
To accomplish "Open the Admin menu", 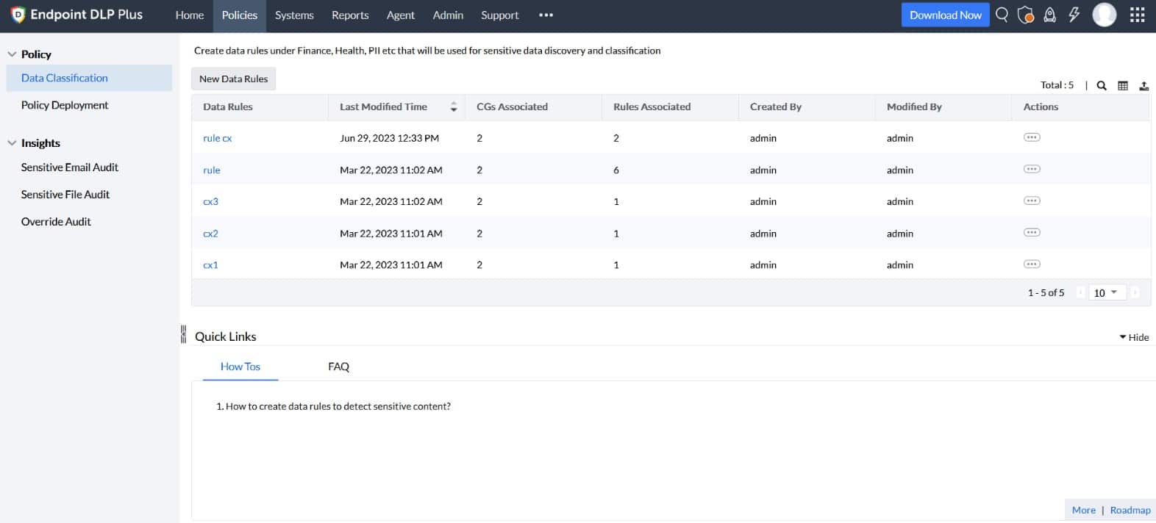I will pos(448,15).
